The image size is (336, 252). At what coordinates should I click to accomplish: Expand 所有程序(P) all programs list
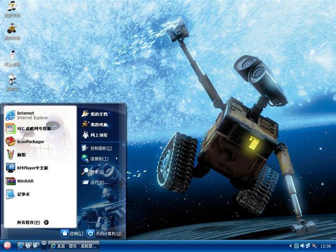[33, 222]
